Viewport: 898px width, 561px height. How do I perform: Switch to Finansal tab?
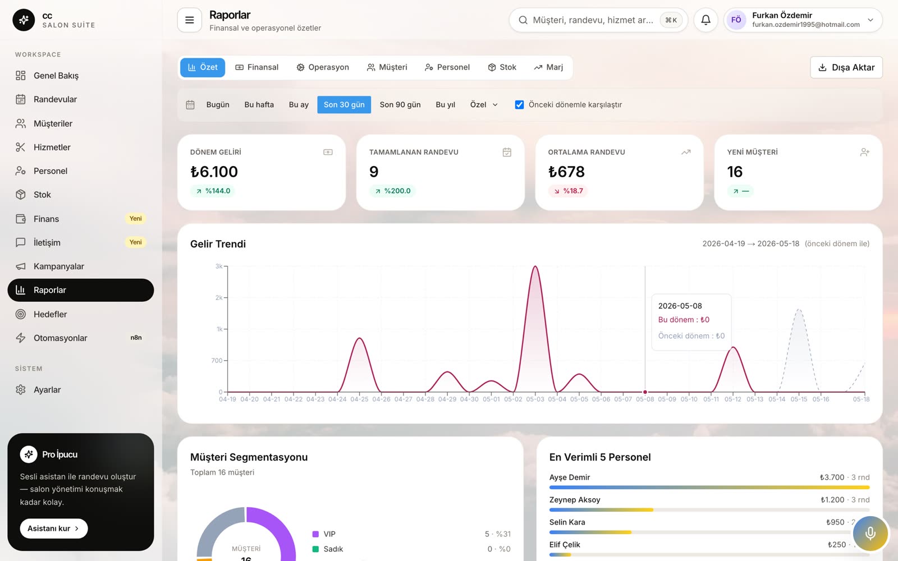click(x=257, y=67)
